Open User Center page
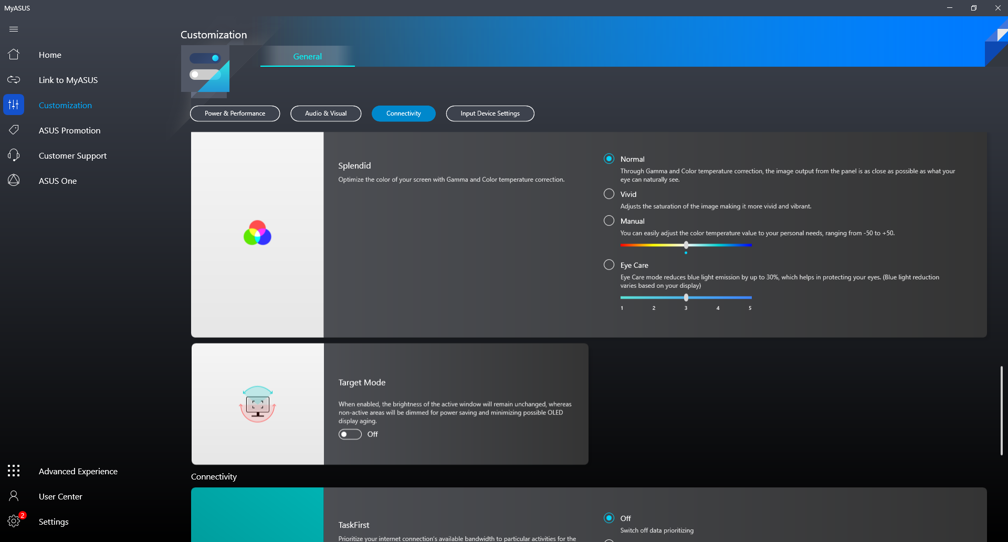Image resolution: width=1008 pixels, height=542 pixels. point(60,496)
